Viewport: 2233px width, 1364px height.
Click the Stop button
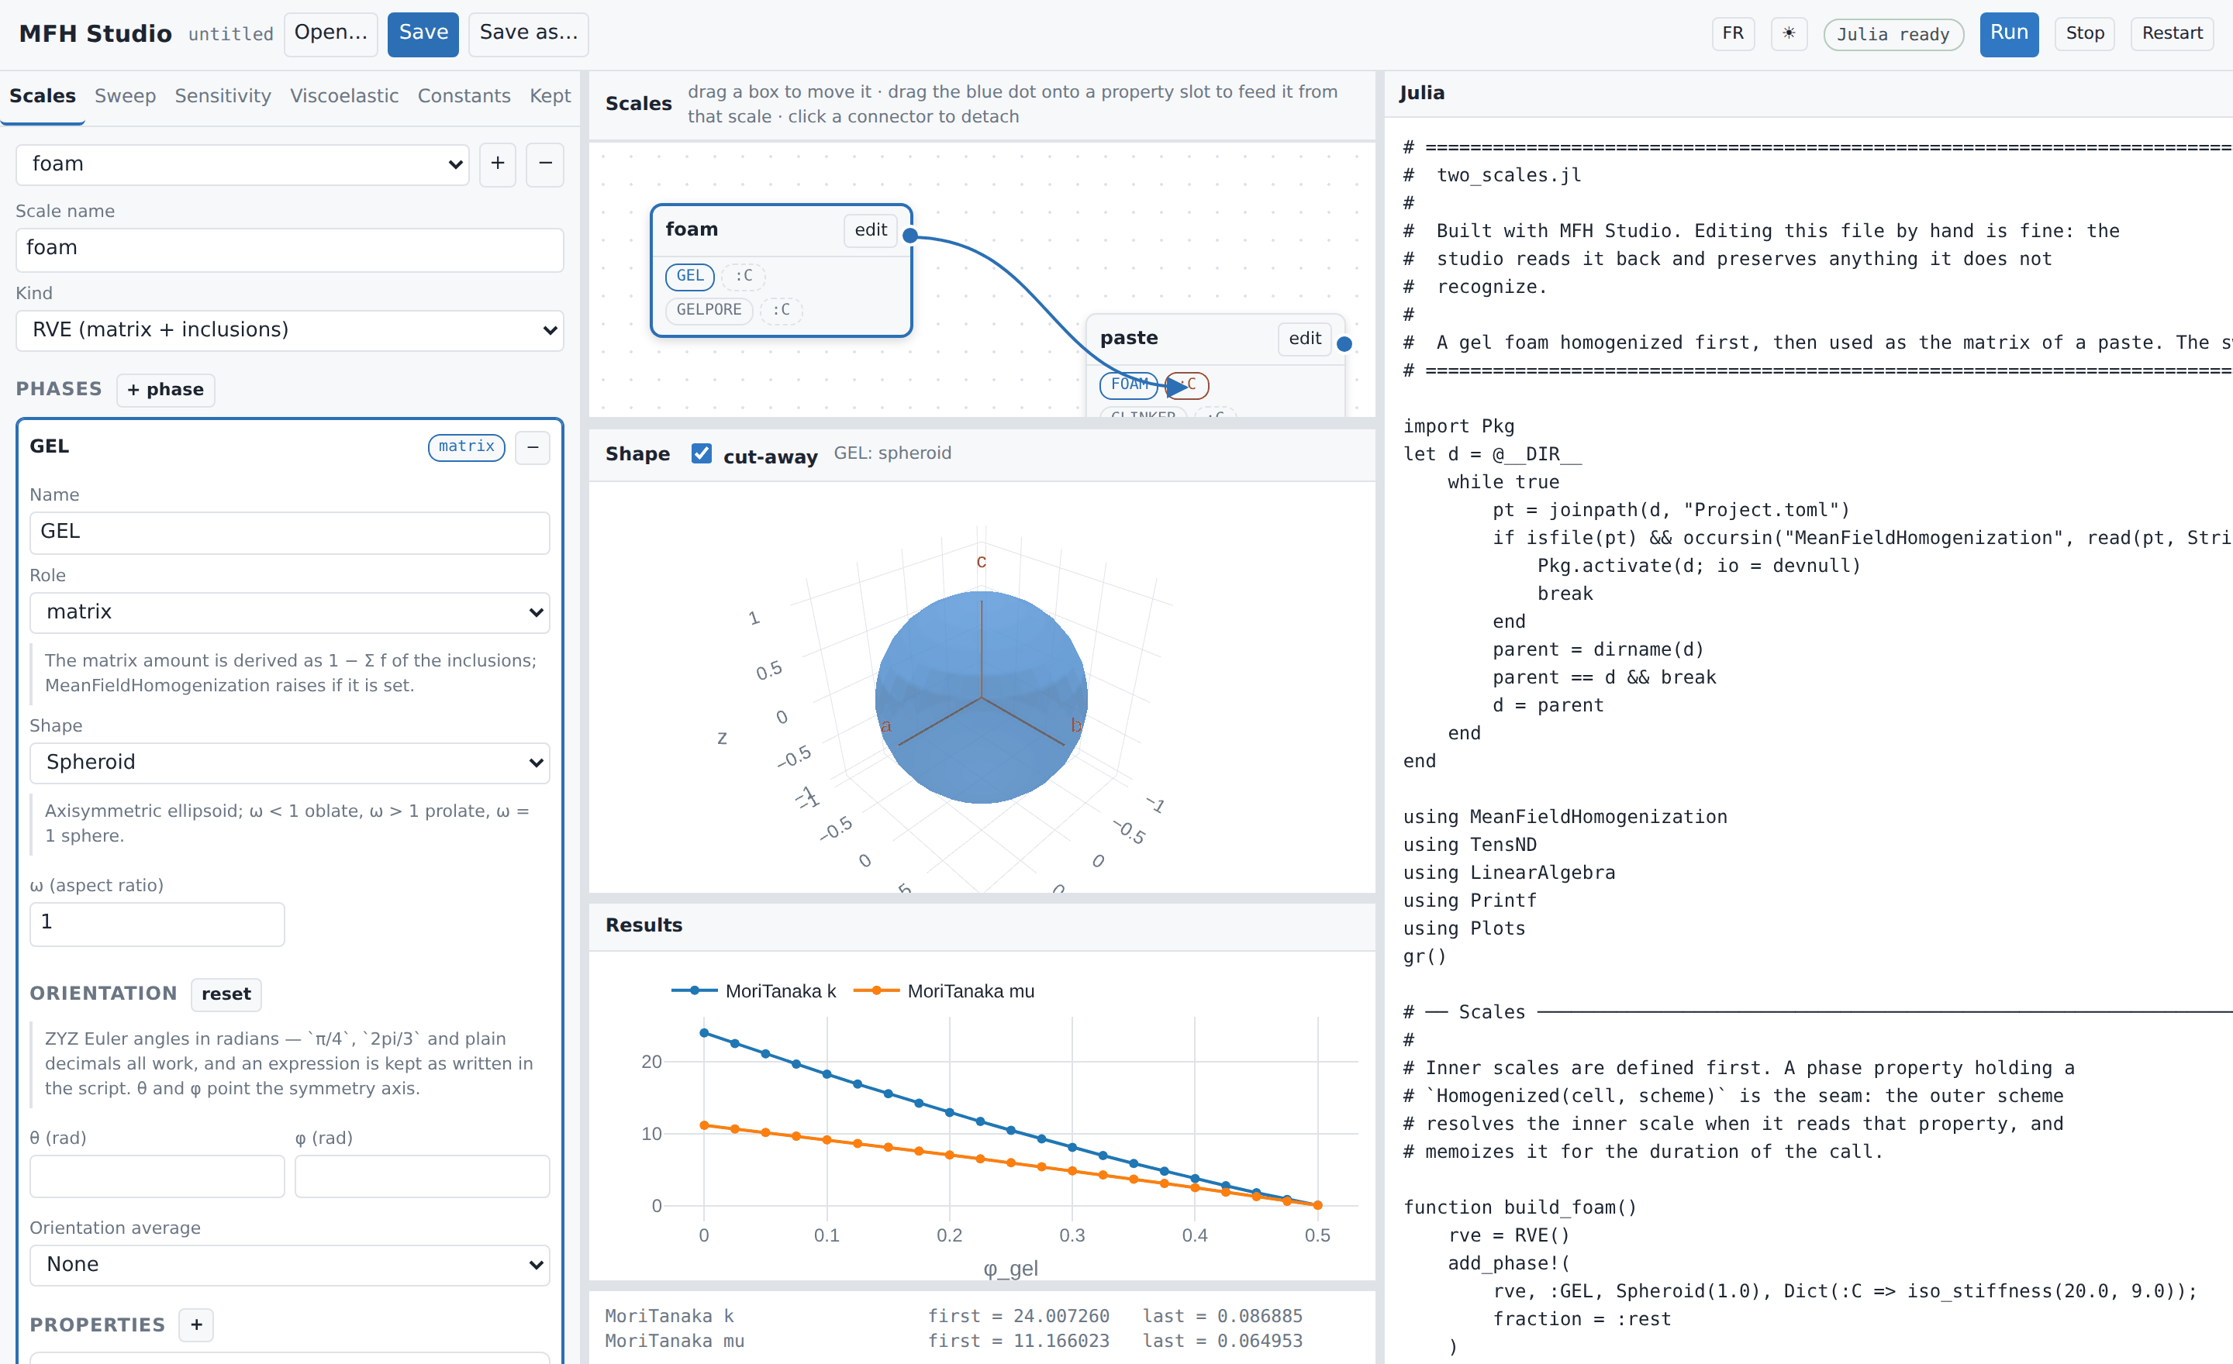[x=2084, y=33]
